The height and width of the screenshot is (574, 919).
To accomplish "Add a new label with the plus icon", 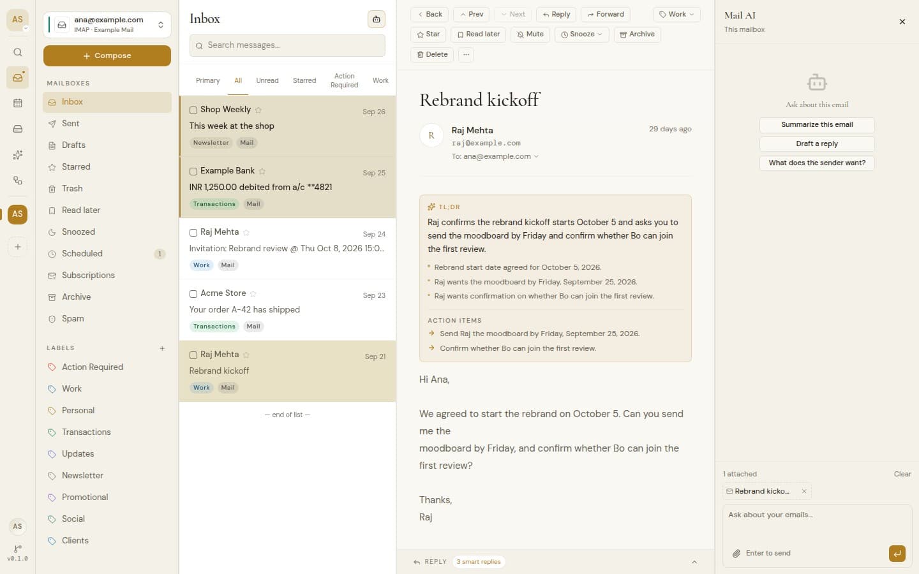I will coord(162,348).
